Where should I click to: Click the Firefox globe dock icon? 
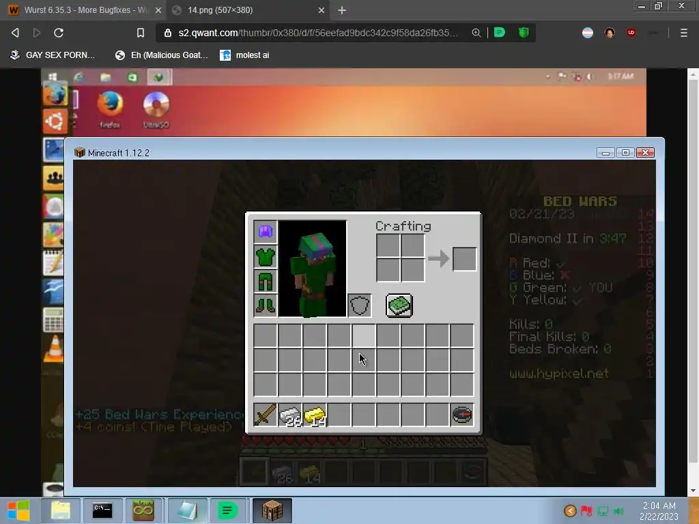[55, 94]
